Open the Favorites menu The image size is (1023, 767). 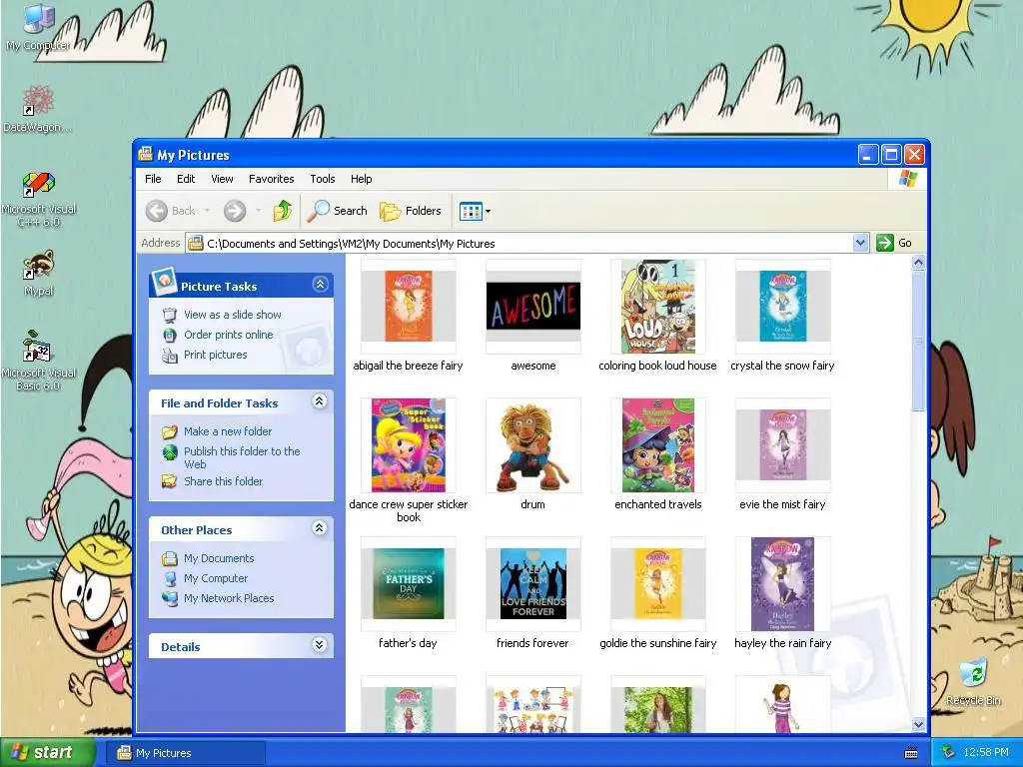point(272,179)
